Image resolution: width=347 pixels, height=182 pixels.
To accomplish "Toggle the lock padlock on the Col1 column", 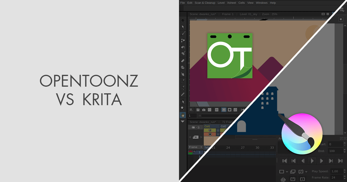I will [218, 130].
